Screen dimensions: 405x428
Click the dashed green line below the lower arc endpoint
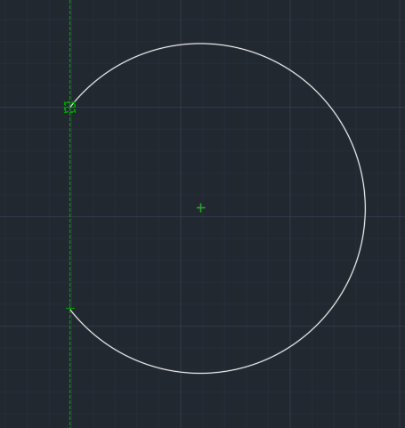[70, 371]
